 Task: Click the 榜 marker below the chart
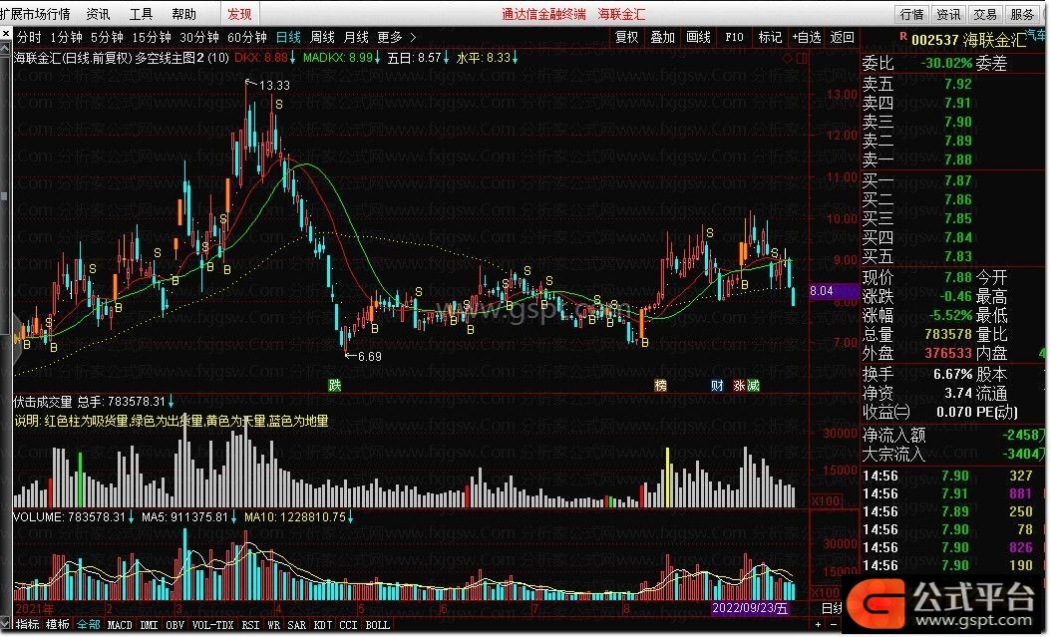click(x=661, y=385)
